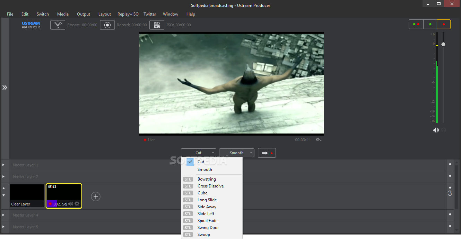
Task: Click the STU badge beside Swoop
Action: click(x=188, y=235)
